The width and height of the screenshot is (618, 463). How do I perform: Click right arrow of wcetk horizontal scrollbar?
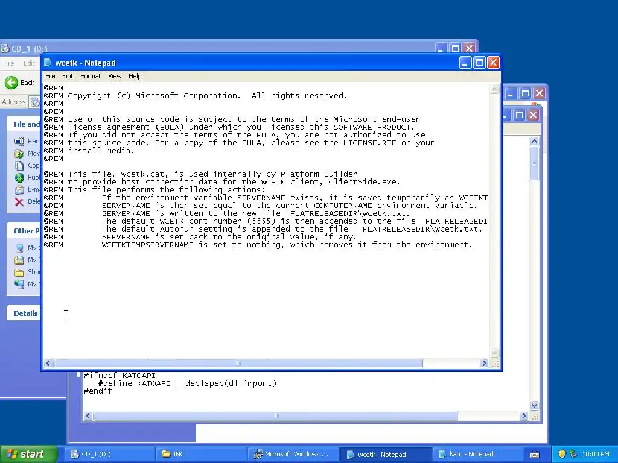click(x=485, y=363)
